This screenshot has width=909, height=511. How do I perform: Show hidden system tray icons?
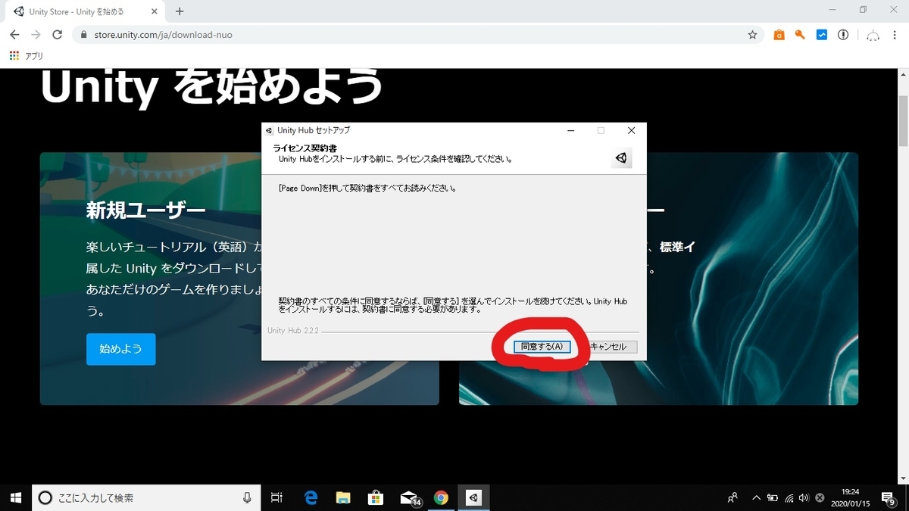coord(756,497)
